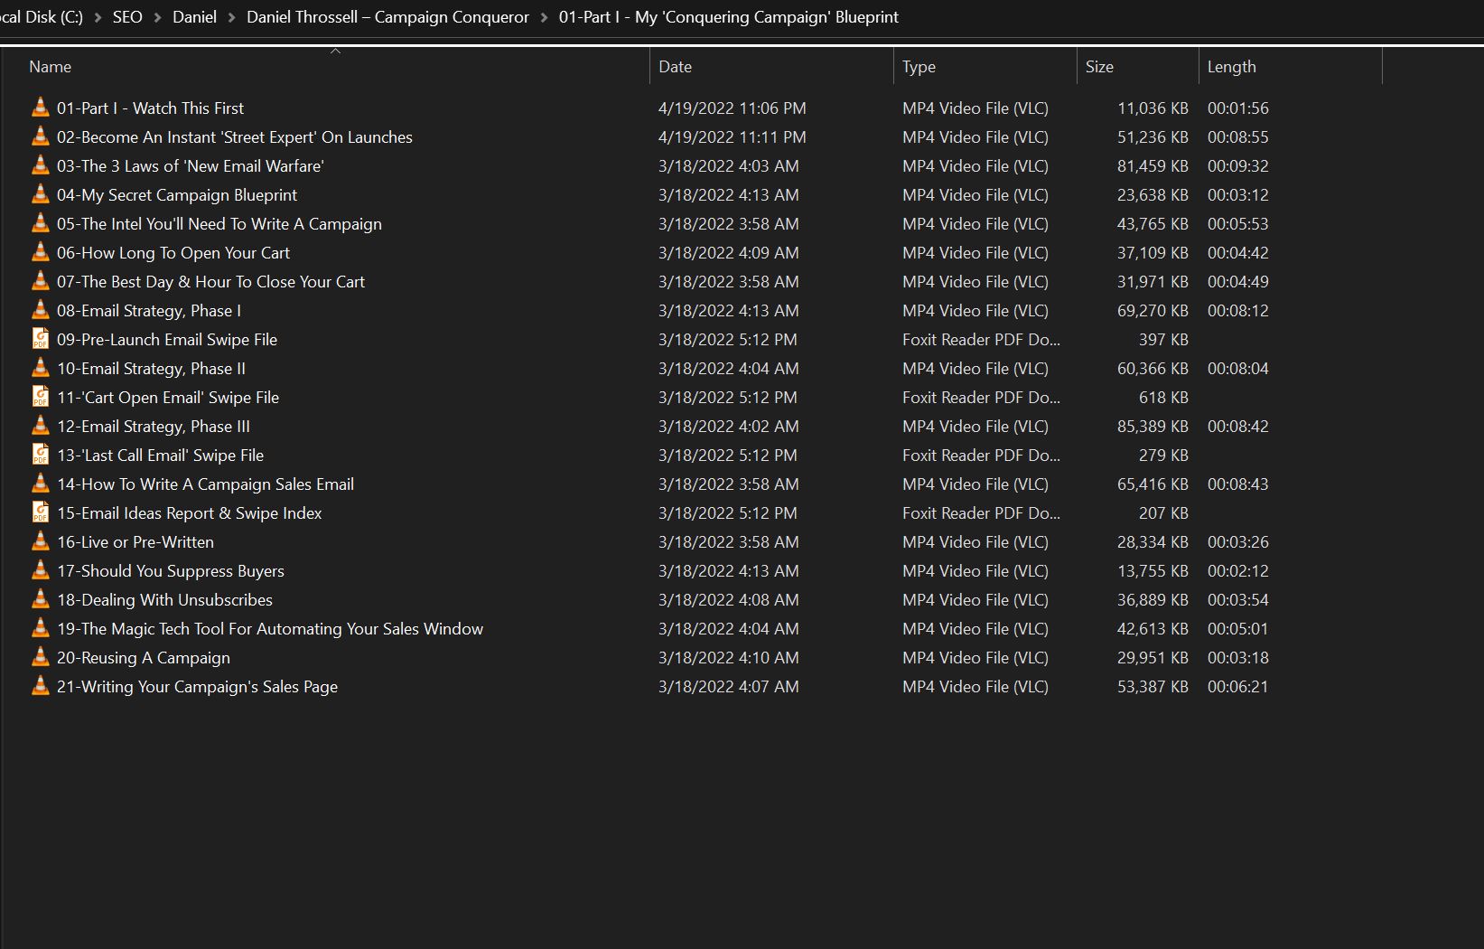This screenshot has width=1484, height=949.
Task: Click size value '397 KB'
Action: point(1163,339)
